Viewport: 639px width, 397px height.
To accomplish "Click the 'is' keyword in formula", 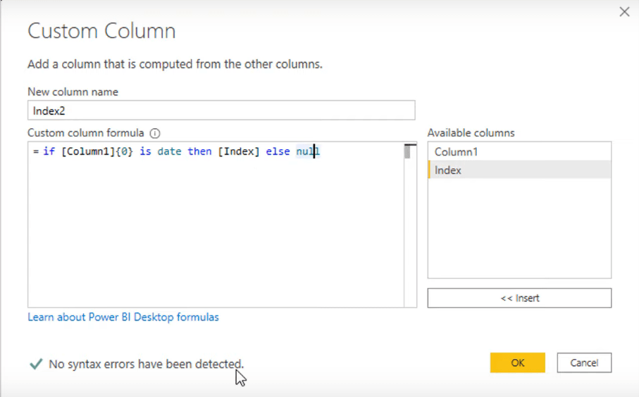I will (146, 151).
